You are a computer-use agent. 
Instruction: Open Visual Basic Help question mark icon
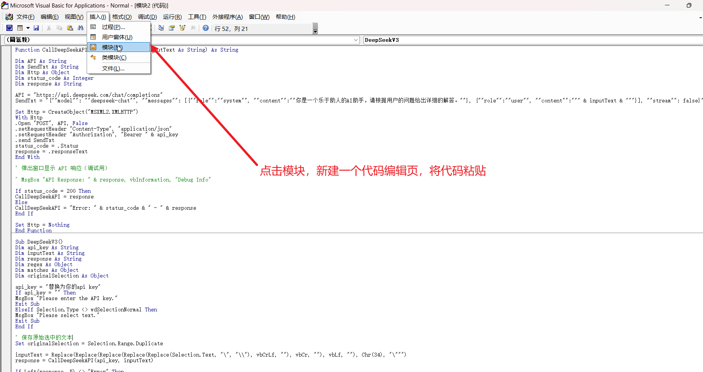(x=206, y=28)
